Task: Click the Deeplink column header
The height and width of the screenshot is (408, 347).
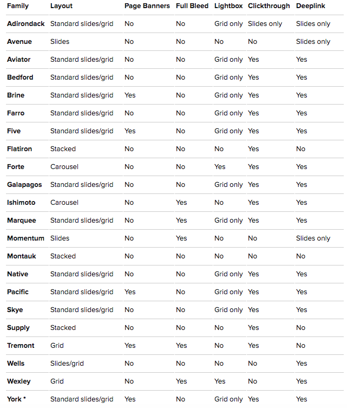Action: coord(311,6)
